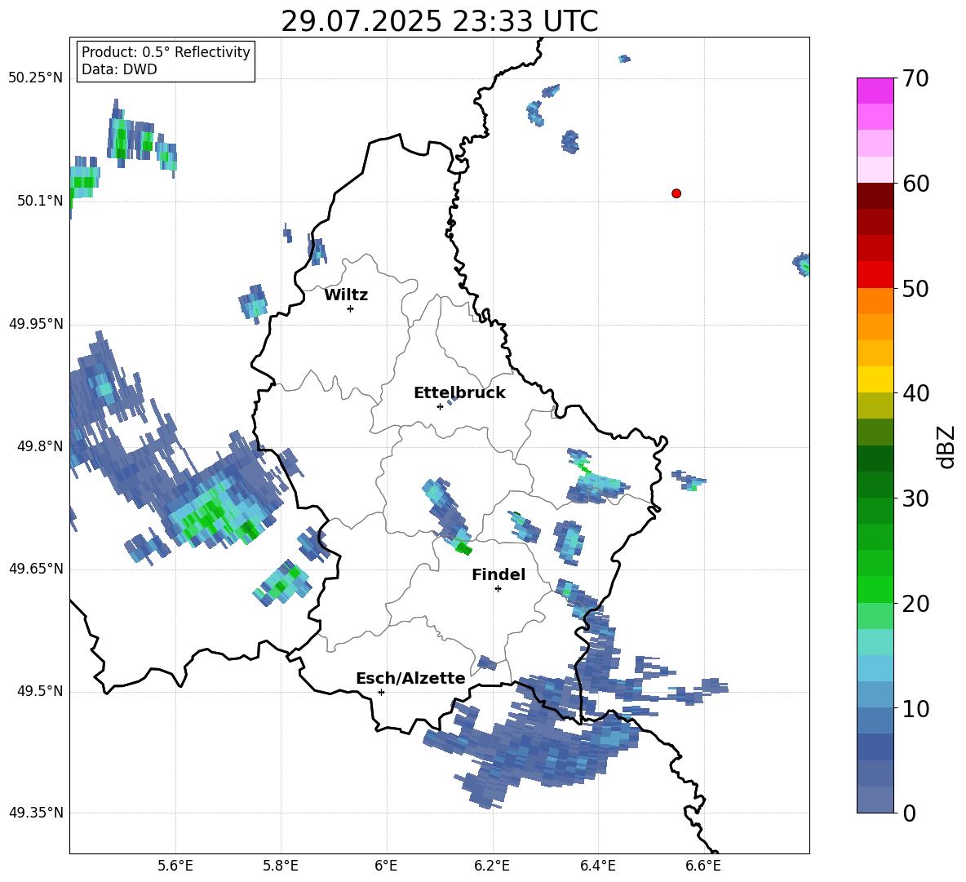Click the 50.1°N latitude label

pyautogui.click(x=40, y=201)
